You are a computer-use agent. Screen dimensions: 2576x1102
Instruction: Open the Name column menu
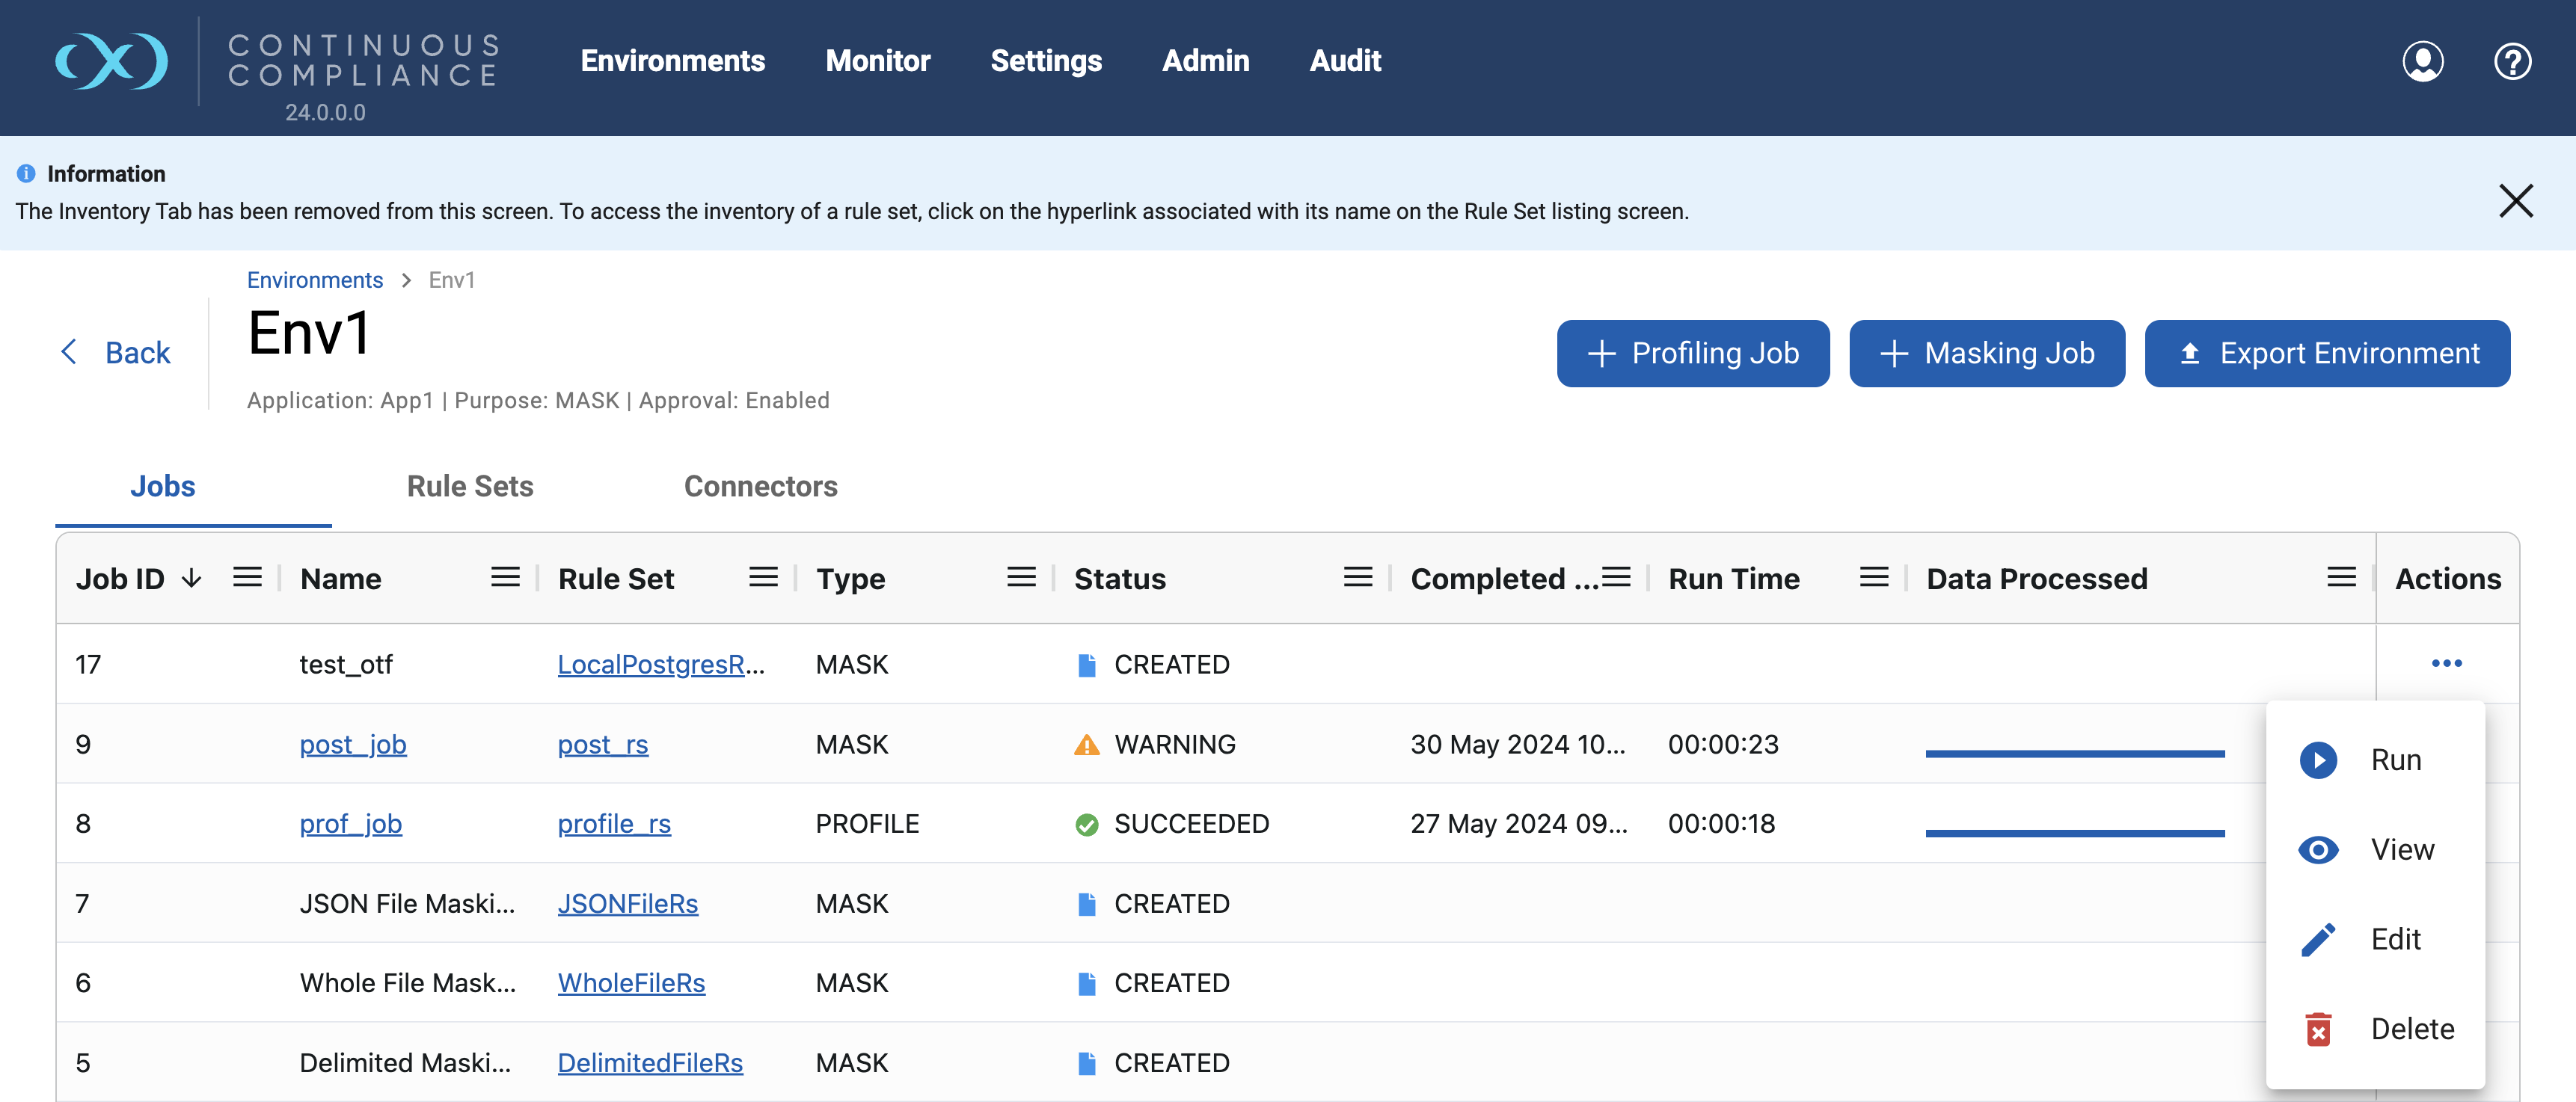click(x=504, y=576)
